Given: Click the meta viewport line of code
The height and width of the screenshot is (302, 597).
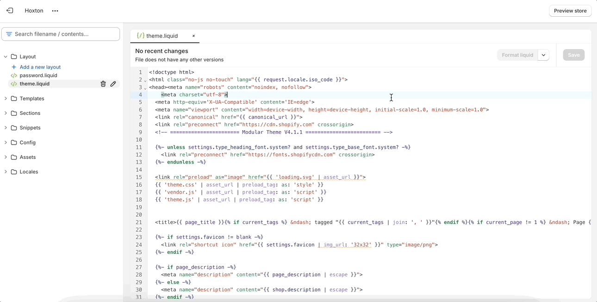Looking at the screenshot, I should [322, 110].
